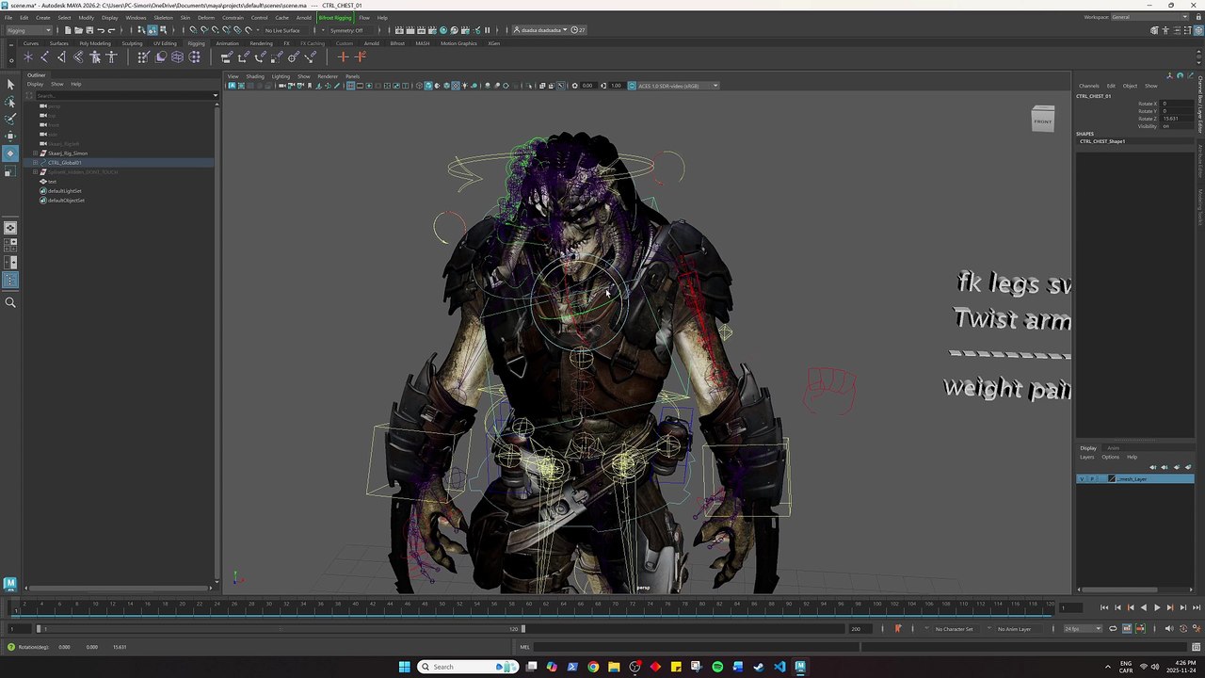This screenshot has width=1205, height=678.
Task: Click the range slider bar
Action: pyautogui.click(x=281, y=629)
